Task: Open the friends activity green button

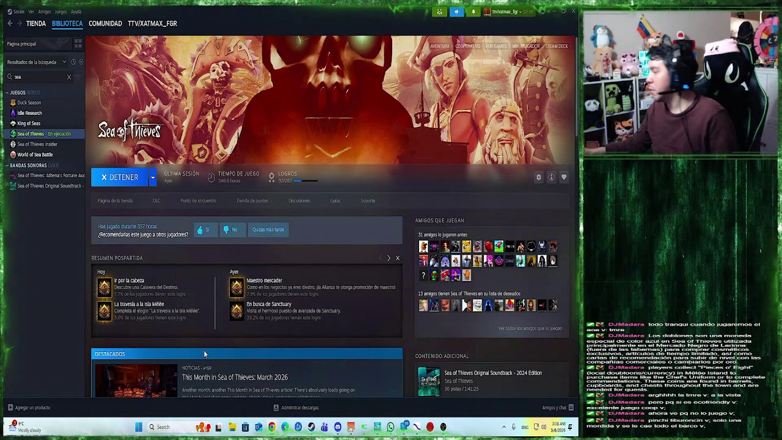Action: [x=439, y=12]
